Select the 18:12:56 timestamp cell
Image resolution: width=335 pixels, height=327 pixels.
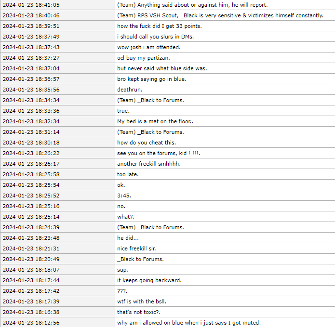coord(31,323)
